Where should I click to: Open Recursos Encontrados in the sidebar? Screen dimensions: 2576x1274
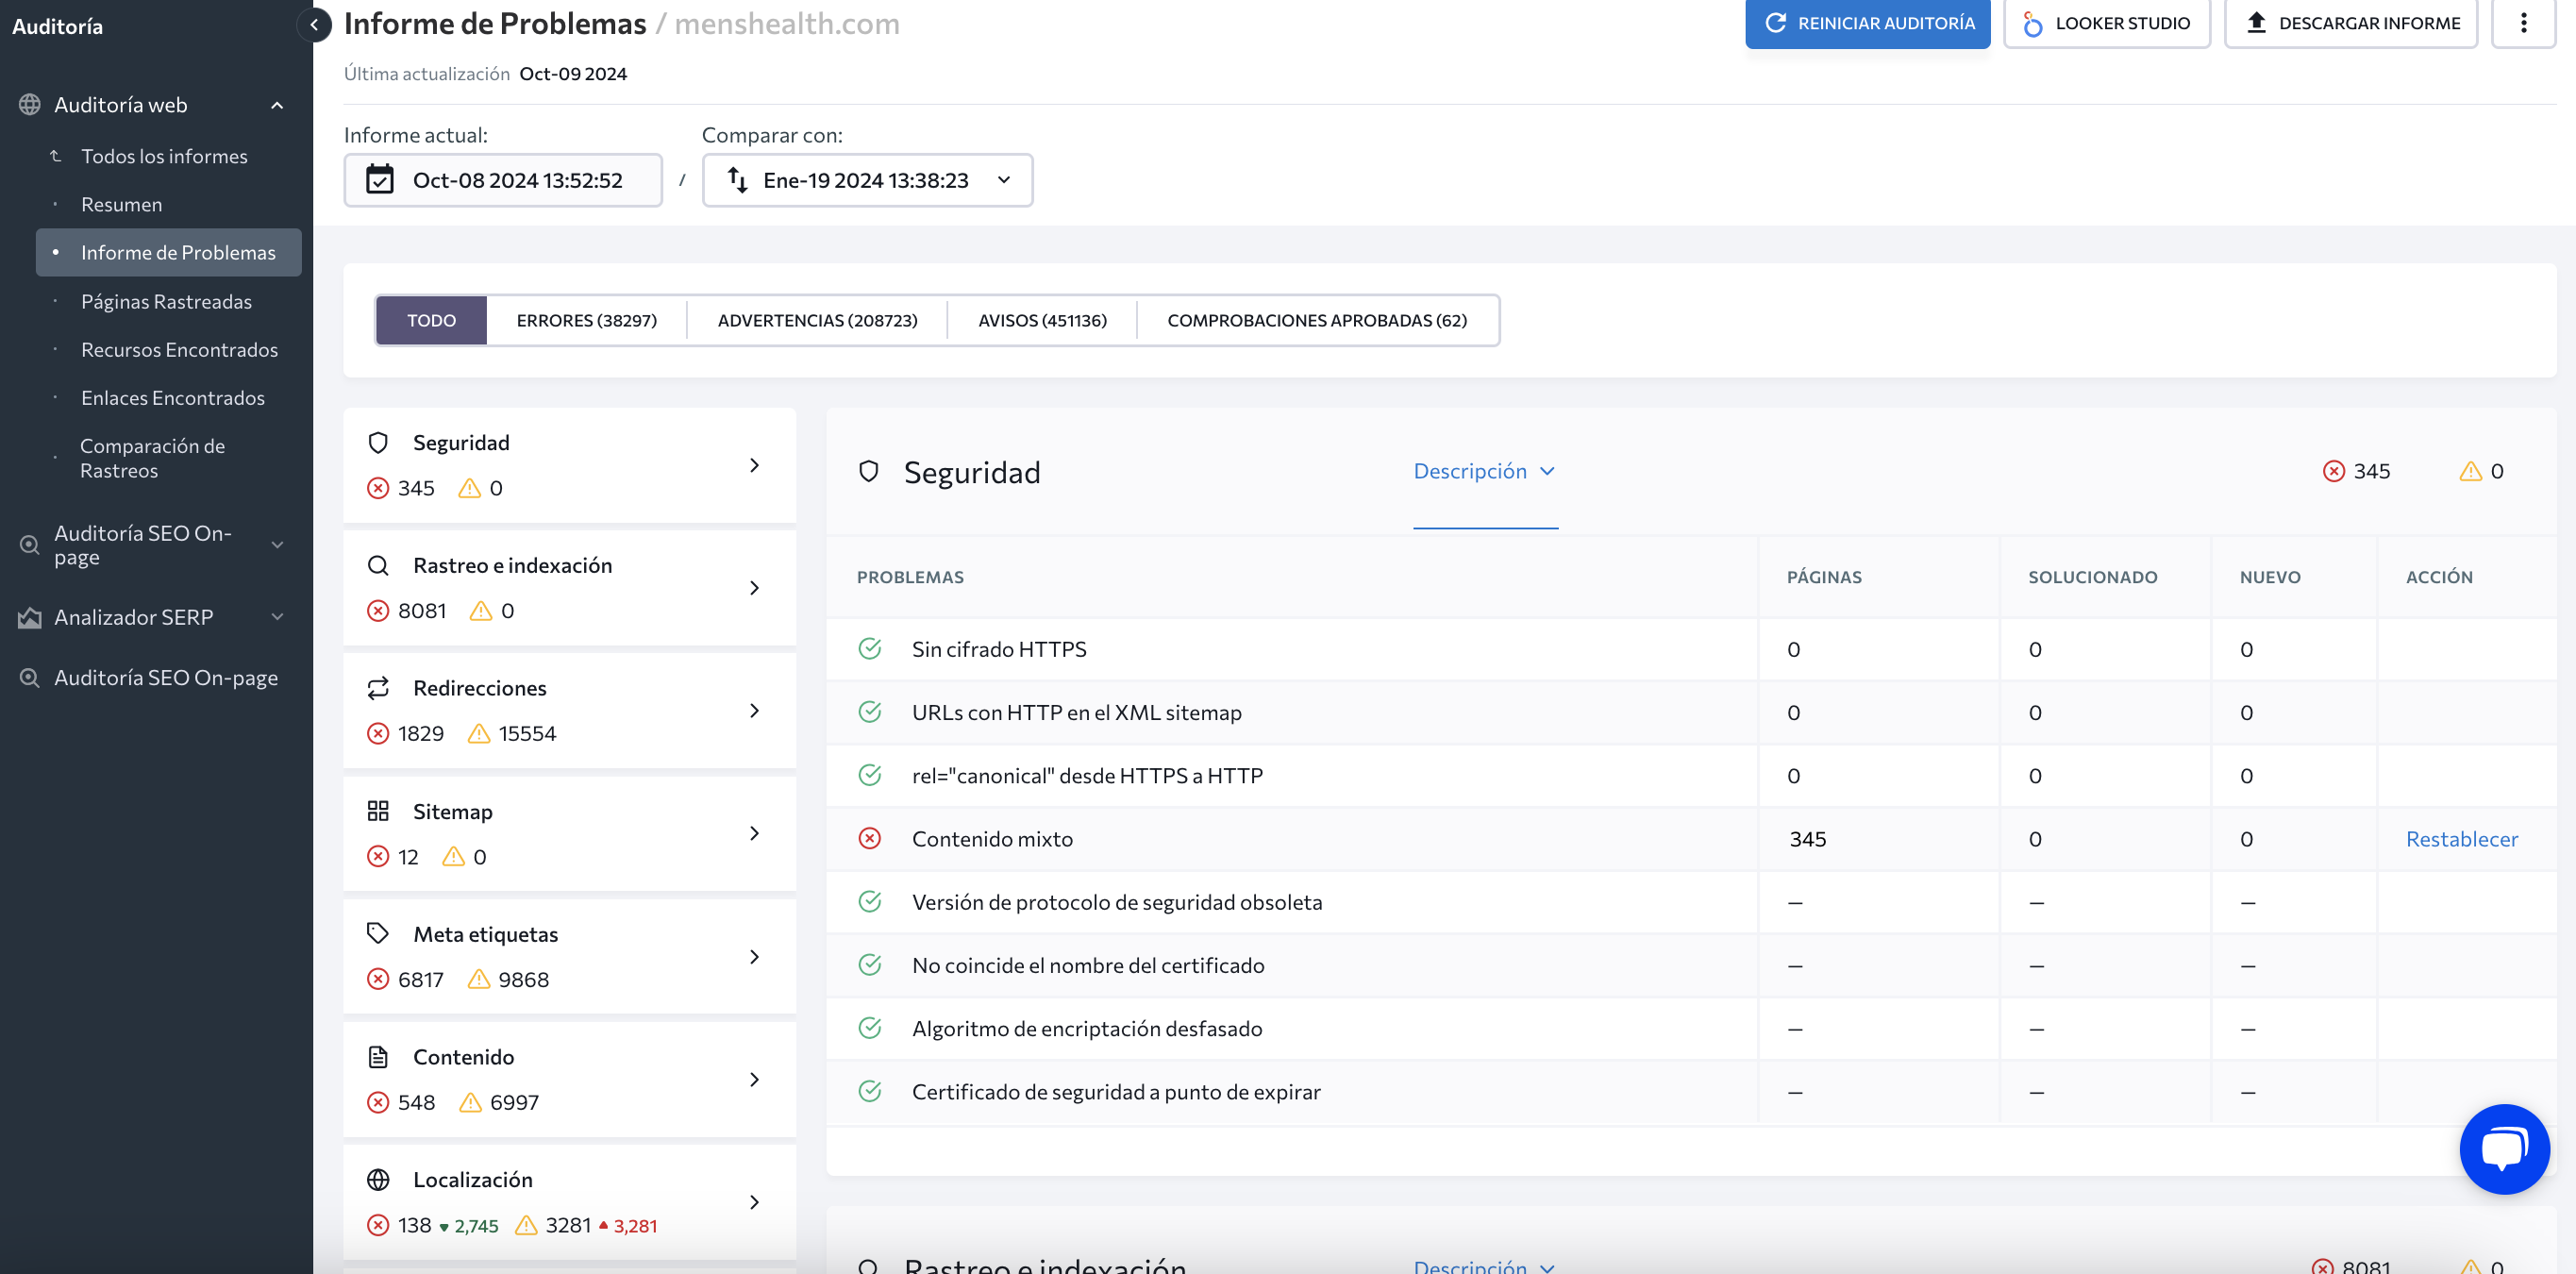(x=179, y=349)
